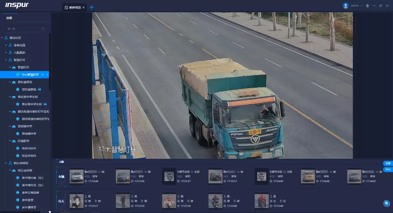Click the camera icon of 传达外向内

18,156
